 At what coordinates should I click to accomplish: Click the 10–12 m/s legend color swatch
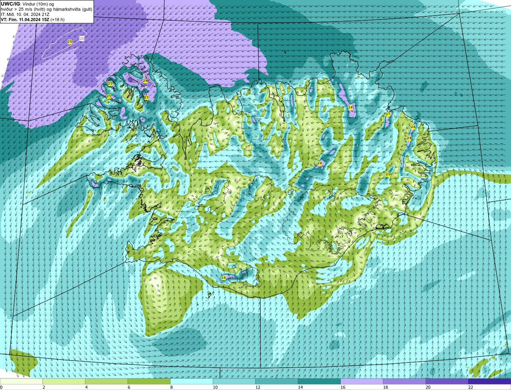pyautogui.click(x=234, y=381)
